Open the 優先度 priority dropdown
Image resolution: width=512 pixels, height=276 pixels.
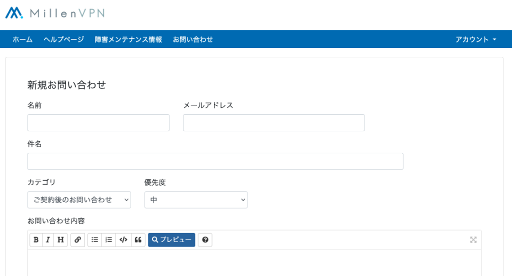(x=195, y=200)
